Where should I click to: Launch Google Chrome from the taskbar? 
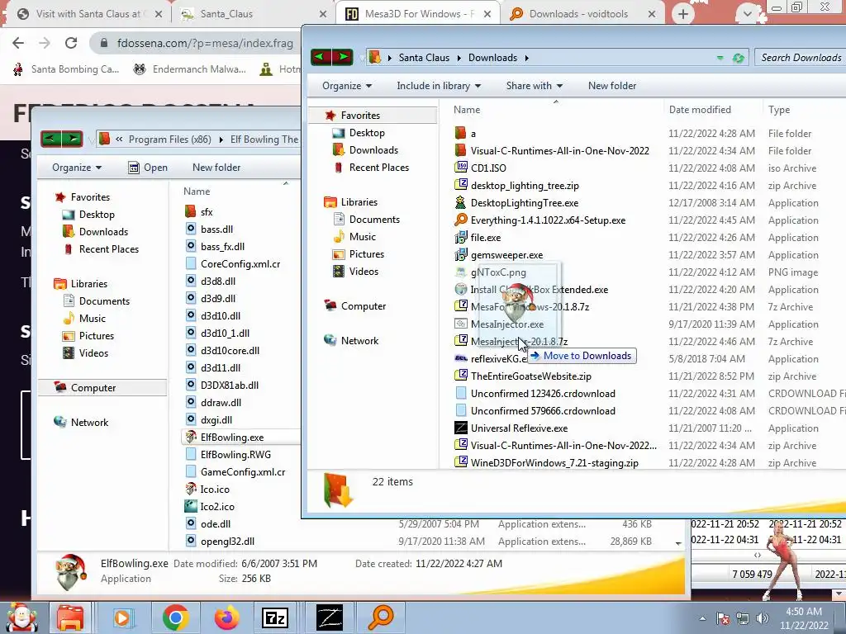pyautogui.click(x=175, y=617)
